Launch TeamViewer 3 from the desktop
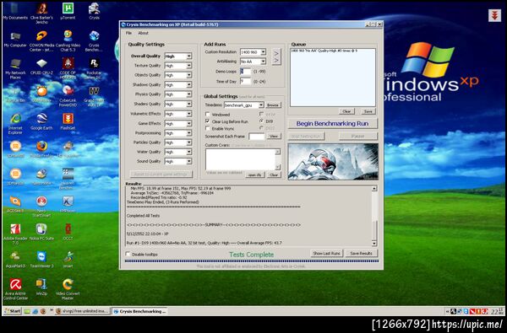 pos(41,260)
